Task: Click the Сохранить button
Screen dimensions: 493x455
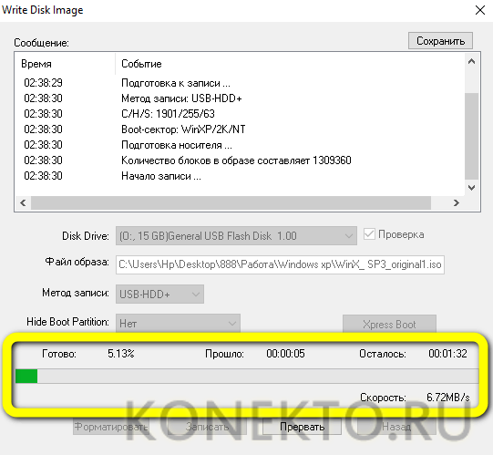Action: [x=440, y=41]
